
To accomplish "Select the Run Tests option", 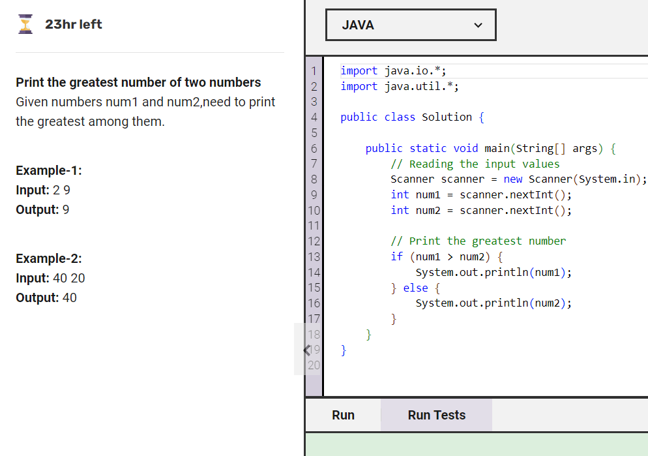I will (435, 415).
